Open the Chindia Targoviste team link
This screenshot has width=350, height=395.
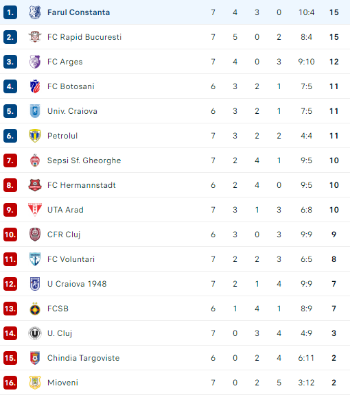click(83, 358)
